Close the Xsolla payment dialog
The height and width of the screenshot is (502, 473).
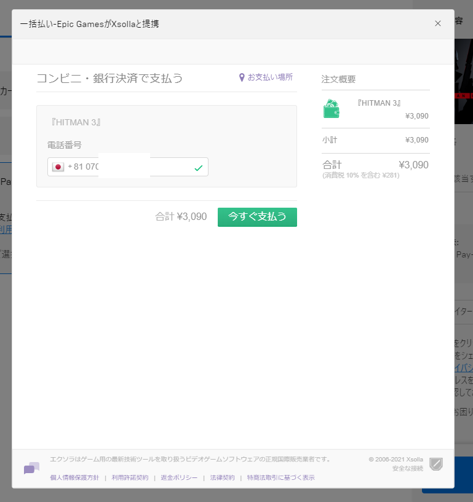(x=438, y=23)
